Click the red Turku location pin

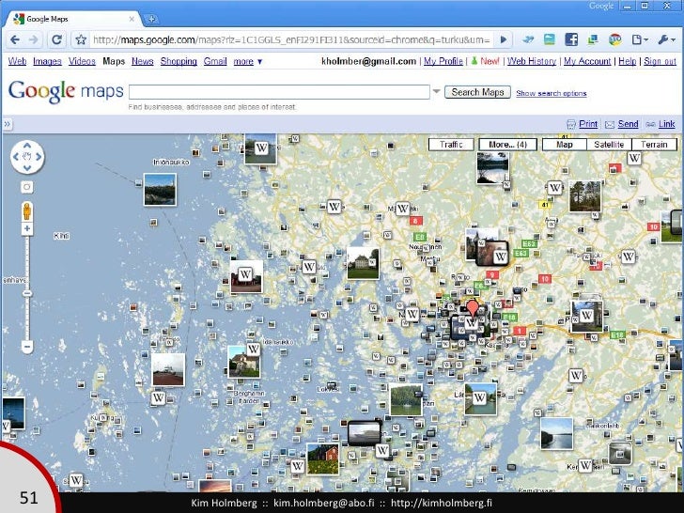(x=473, y=308)
